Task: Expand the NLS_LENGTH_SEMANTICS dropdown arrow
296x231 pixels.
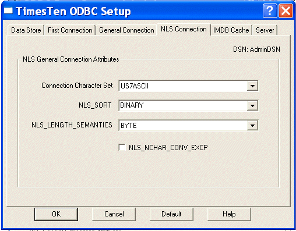Action: tap(252, 126)
